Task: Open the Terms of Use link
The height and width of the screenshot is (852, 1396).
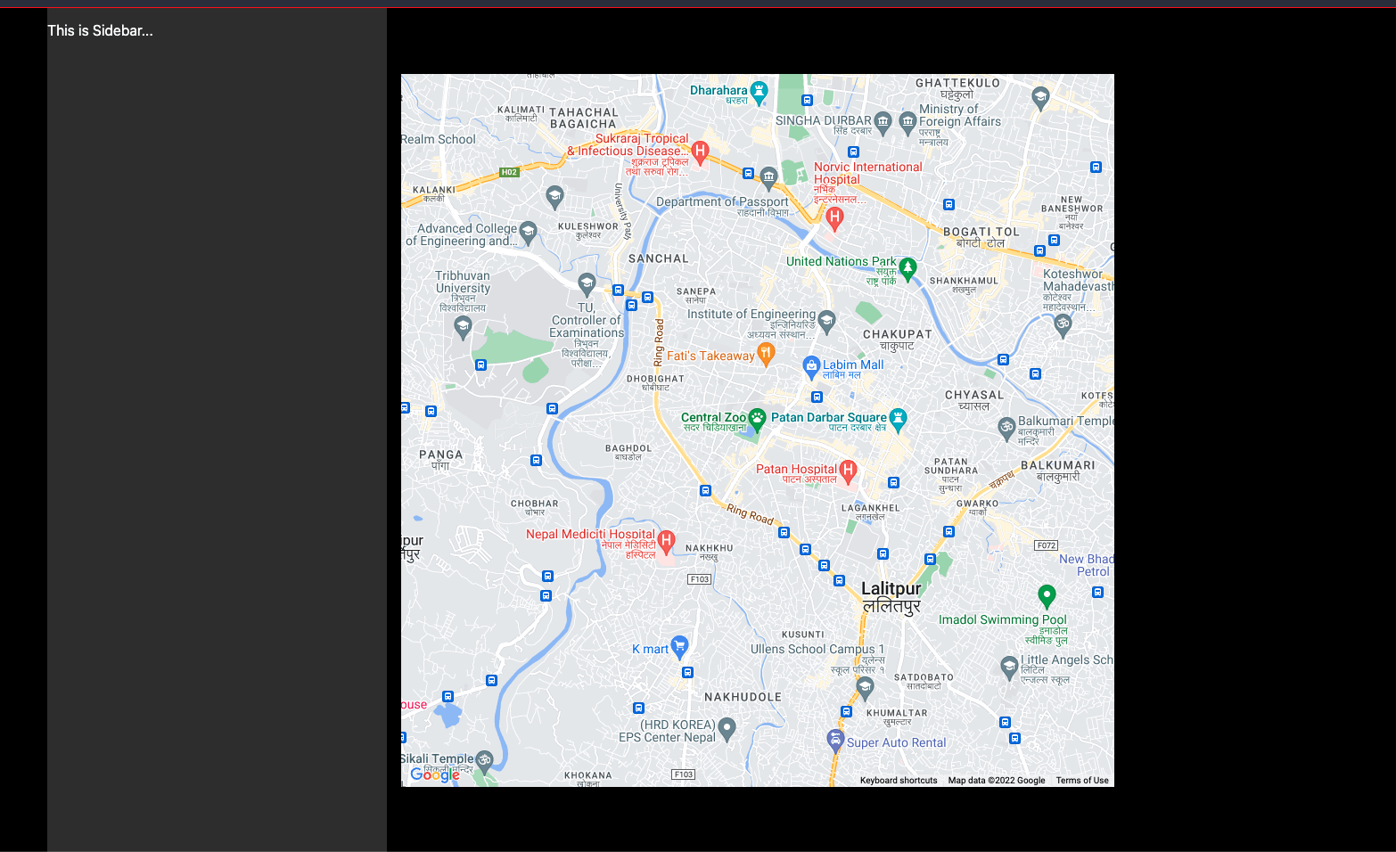Action: pyautogui.click(x=1082, y=781)
